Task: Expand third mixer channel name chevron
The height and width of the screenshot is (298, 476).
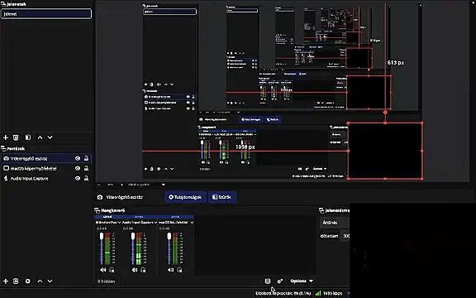Action: point(192,223)
